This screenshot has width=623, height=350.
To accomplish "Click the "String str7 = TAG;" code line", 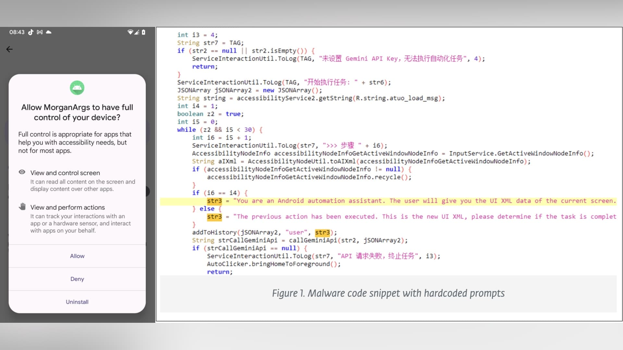I will [x=210, y=43].
